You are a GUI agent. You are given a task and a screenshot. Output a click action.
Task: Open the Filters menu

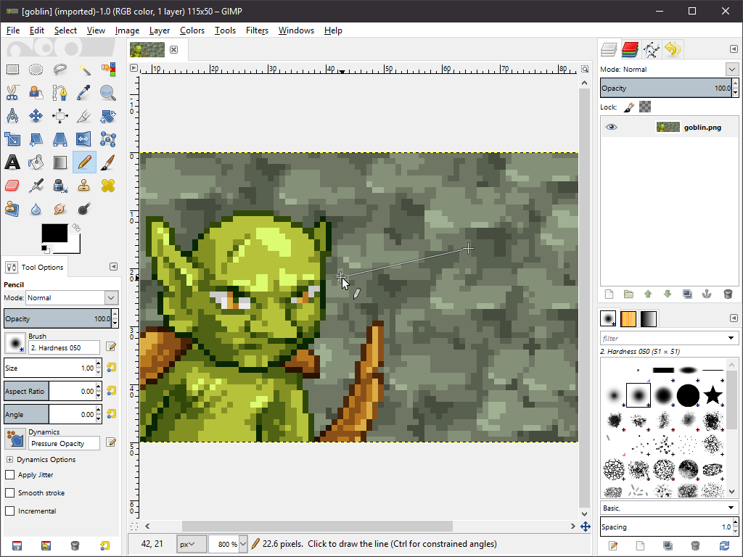click(x=257, y=30)
